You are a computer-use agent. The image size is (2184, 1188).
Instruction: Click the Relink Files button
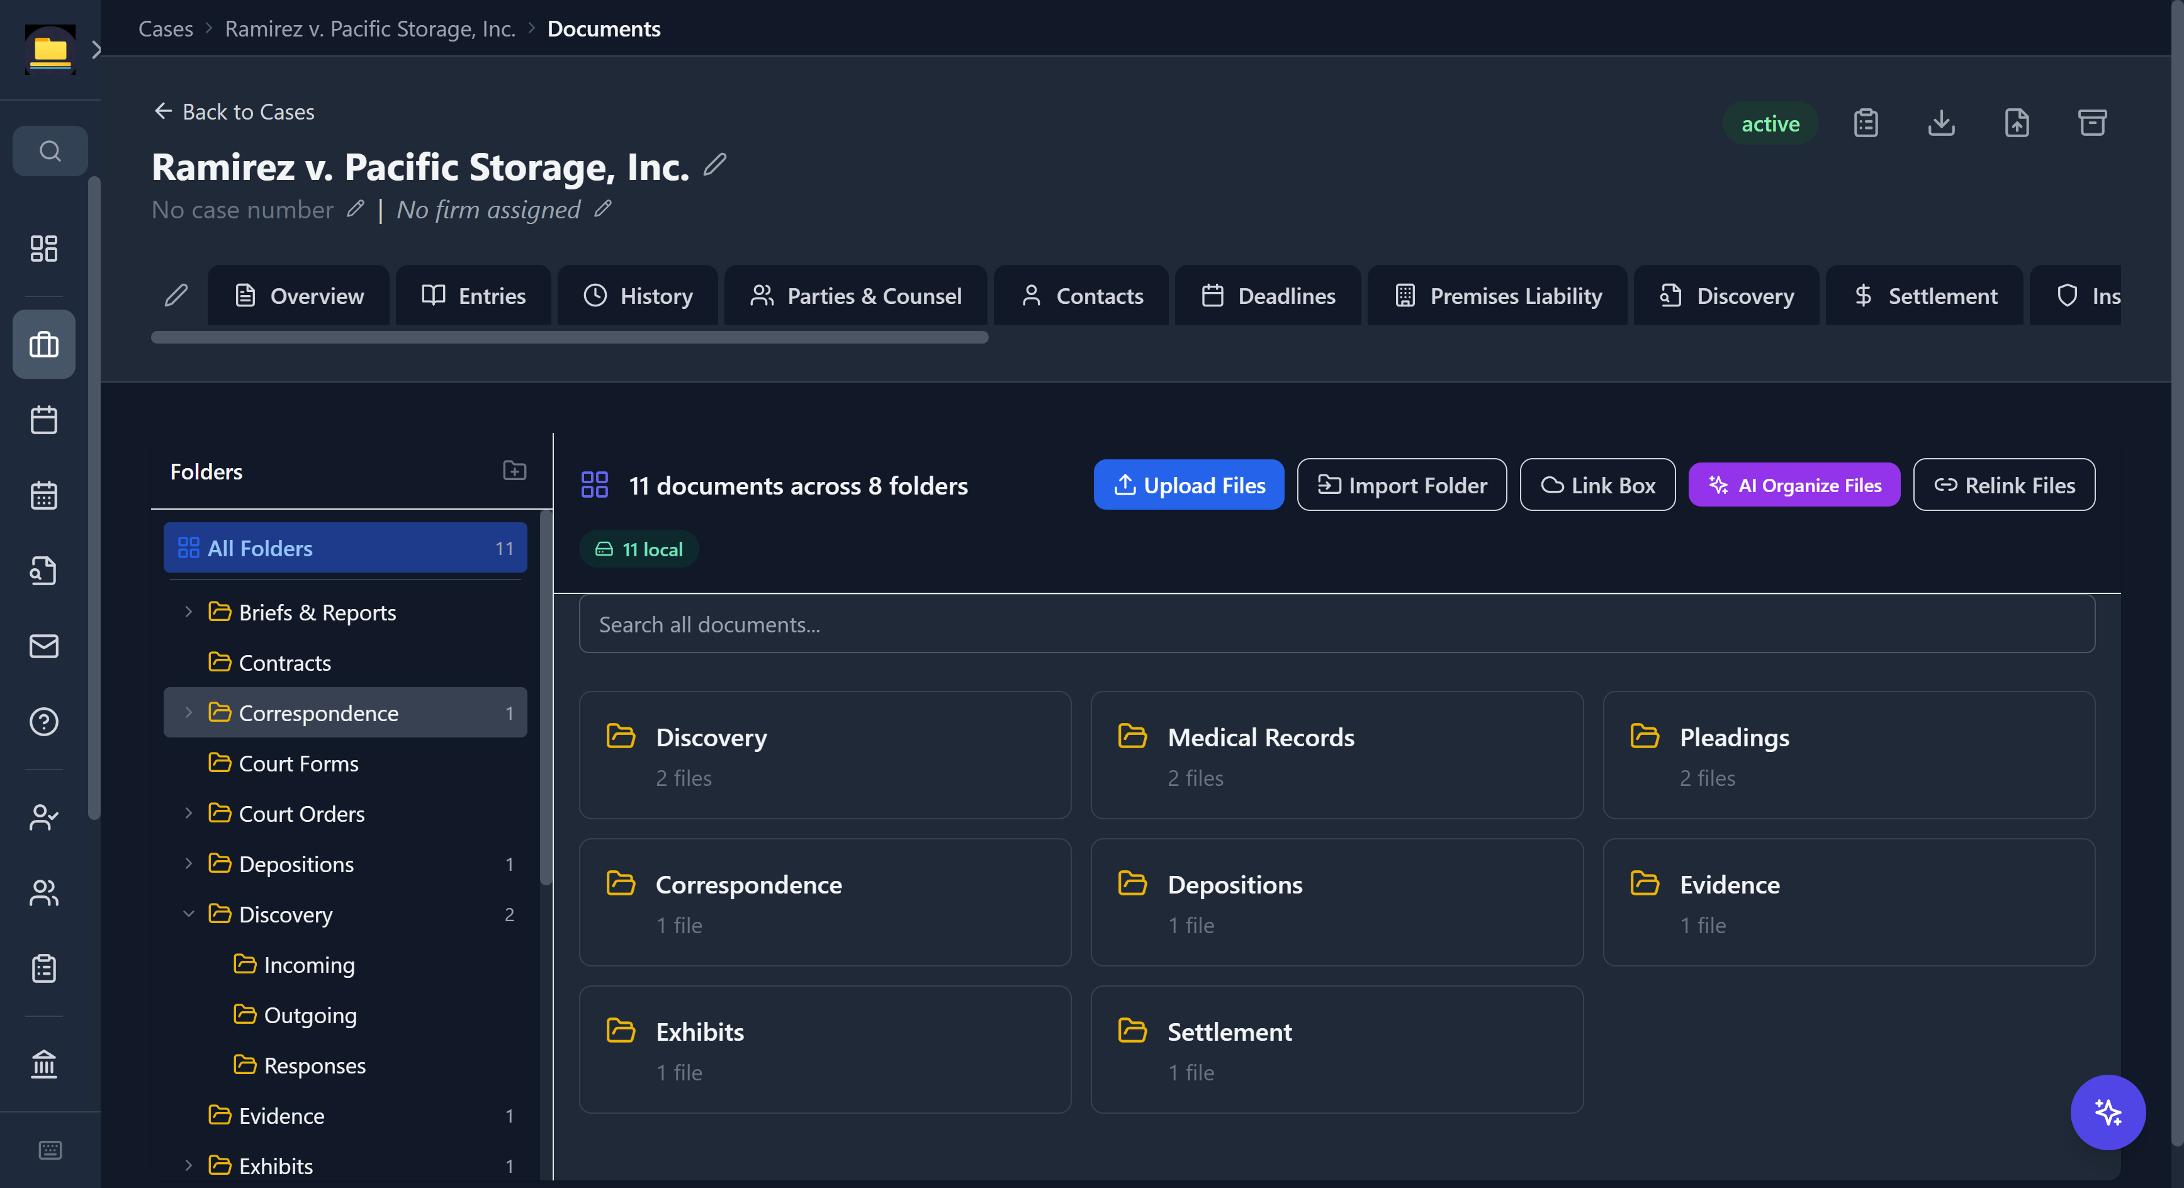(2003, 485)
